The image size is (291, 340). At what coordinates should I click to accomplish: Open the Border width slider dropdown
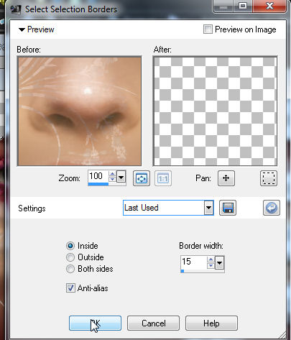point(220,263)
